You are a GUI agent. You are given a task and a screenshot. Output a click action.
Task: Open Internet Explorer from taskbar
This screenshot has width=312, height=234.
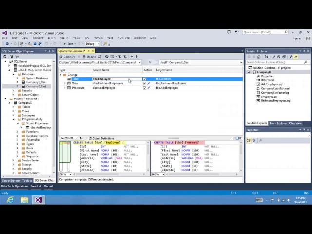[10, 200]
